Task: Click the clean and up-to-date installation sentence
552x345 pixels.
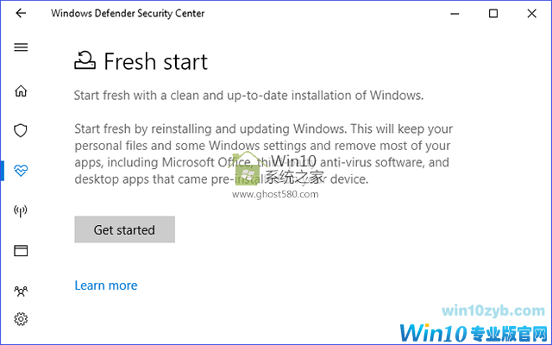Action: [249, 95]
